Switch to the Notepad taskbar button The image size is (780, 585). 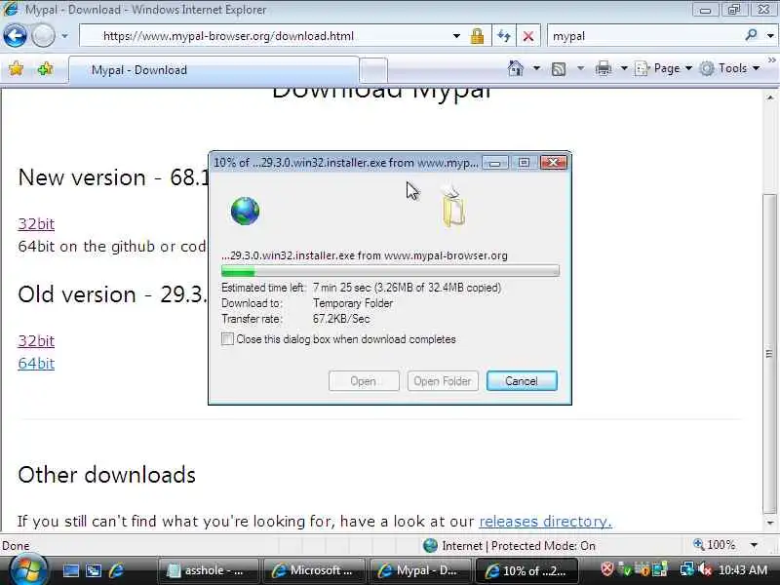(x=209, y=570)
